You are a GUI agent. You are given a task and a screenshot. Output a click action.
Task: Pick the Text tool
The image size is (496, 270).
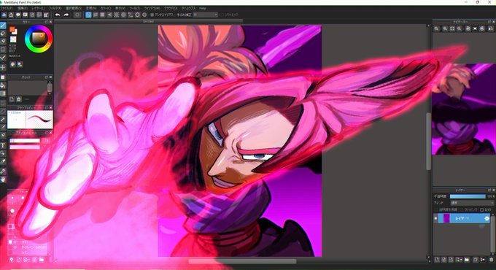[x=3, y=145]
